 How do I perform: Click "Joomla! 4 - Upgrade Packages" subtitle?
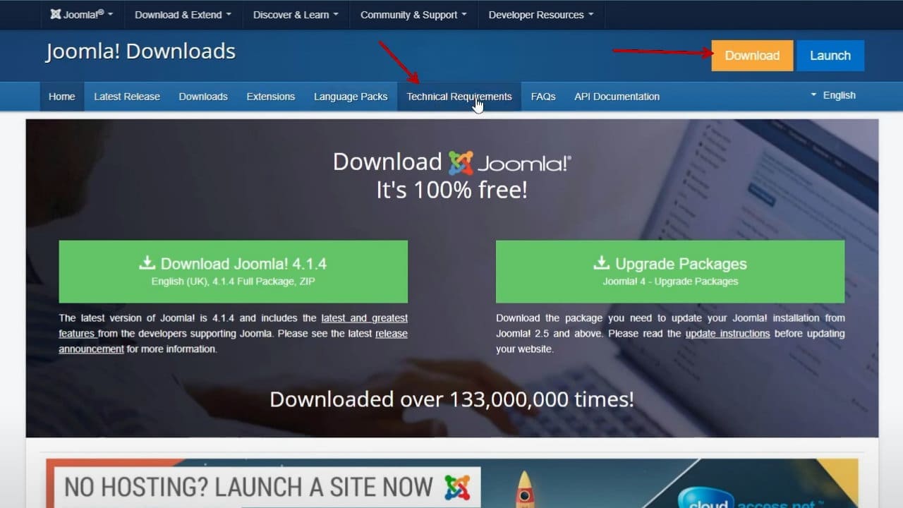coord(670,282)
